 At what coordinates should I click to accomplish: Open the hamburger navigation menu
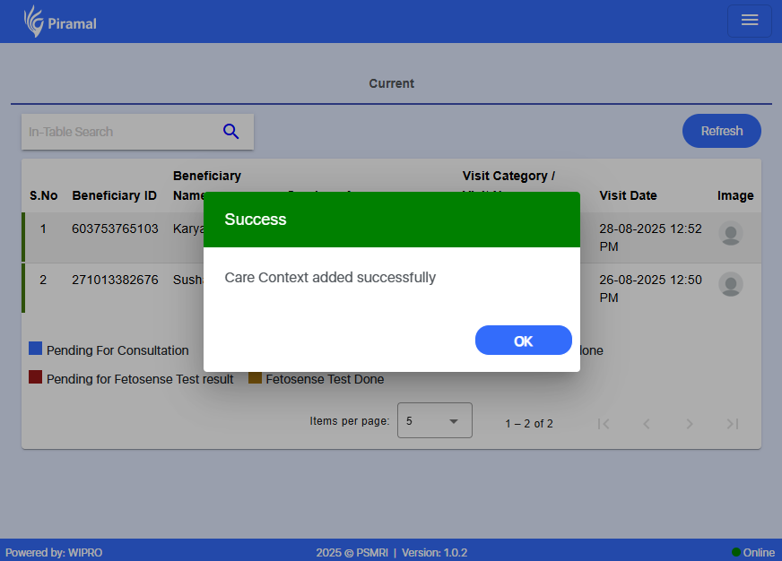click(750, 21)
